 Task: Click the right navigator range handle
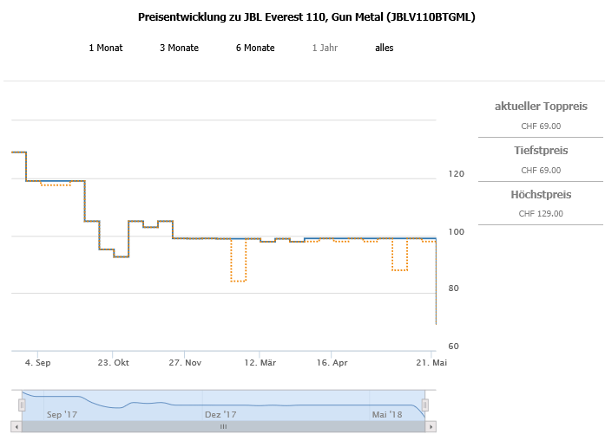click(x=424, y=405)
